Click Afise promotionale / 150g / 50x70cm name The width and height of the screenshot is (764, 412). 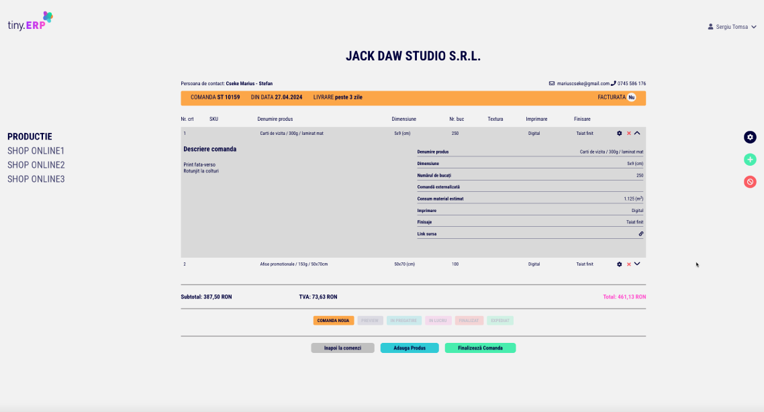(x=294, y=264)
